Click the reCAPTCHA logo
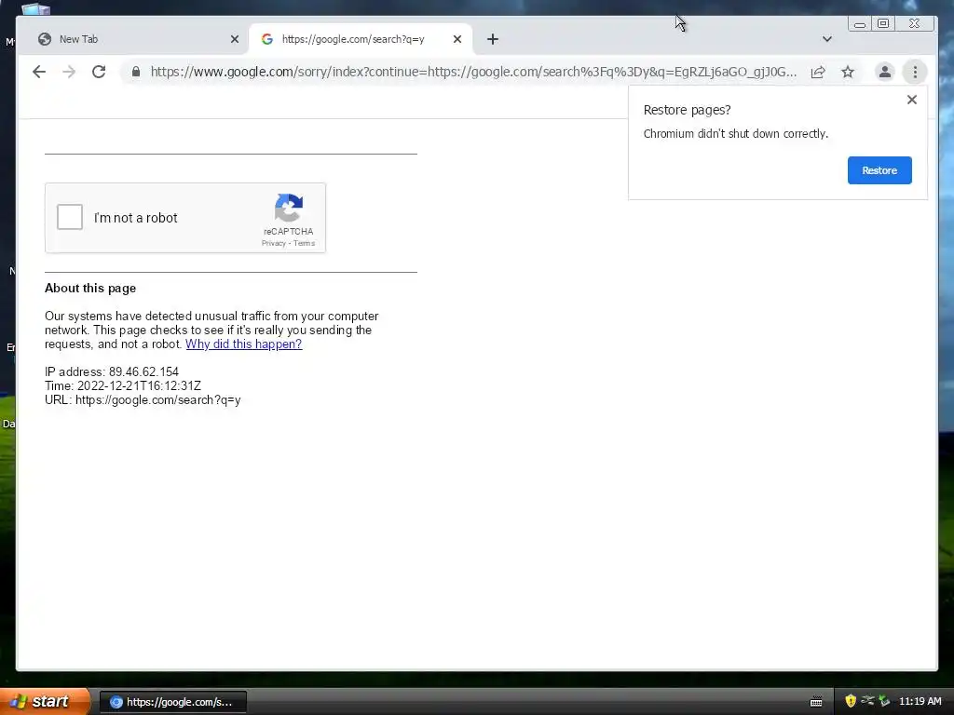 pyautogui.click(x=289, y=209)
